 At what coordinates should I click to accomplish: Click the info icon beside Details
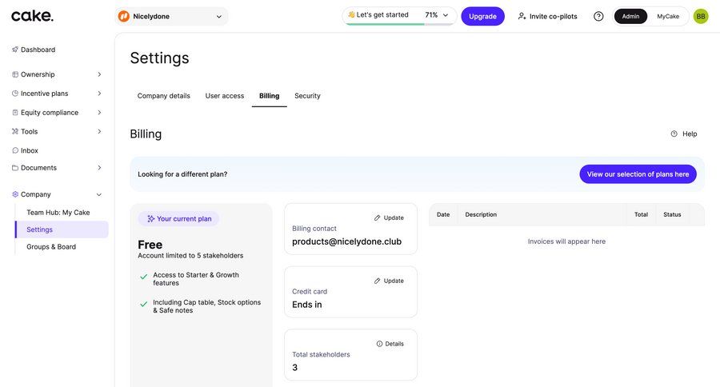pos(379,344)
